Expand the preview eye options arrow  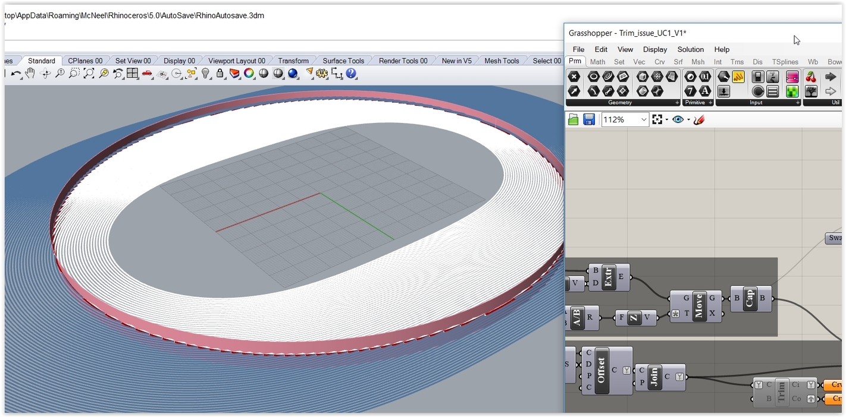tap(688, 119)
